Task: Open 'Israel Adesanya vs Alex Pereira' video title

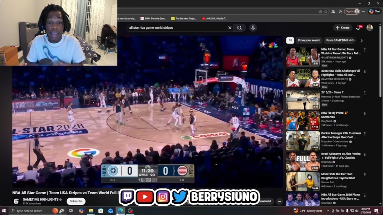Action: 341,156
